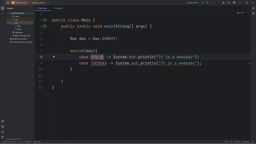Open the Project view dropdown
The image size is (256, 144).
[11, 8]
